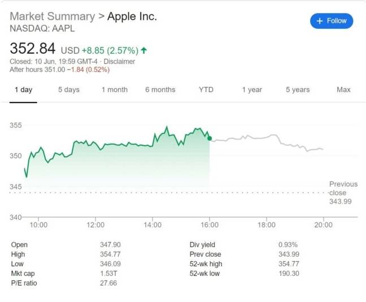Click the 12:00 mark on the time axis
The height and width of the screenshot is (302, 366).
95,225
